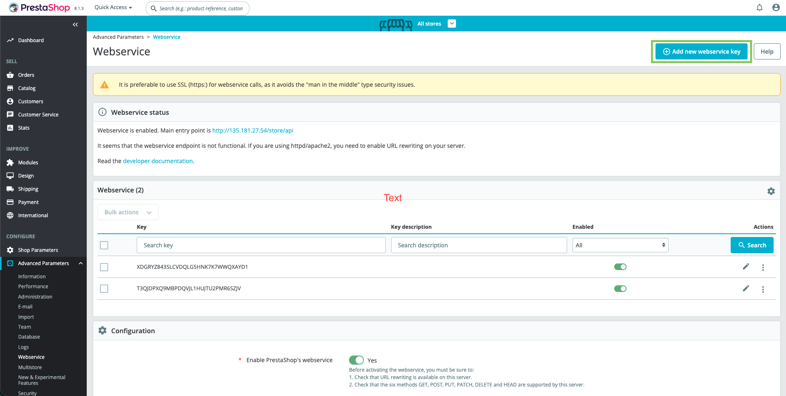Toggle Enable PrestaShop's webservice switch
786x396 pixels.
pos(356,360)
